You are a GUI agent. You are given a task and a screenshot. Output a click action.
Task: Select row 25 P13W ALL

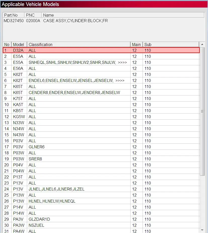point(101,195)
